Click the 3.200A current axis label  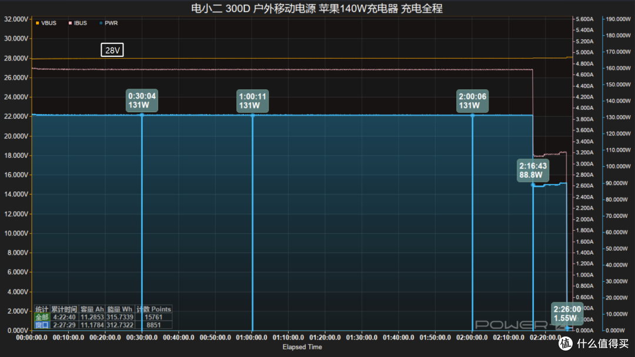pos(584,153)
